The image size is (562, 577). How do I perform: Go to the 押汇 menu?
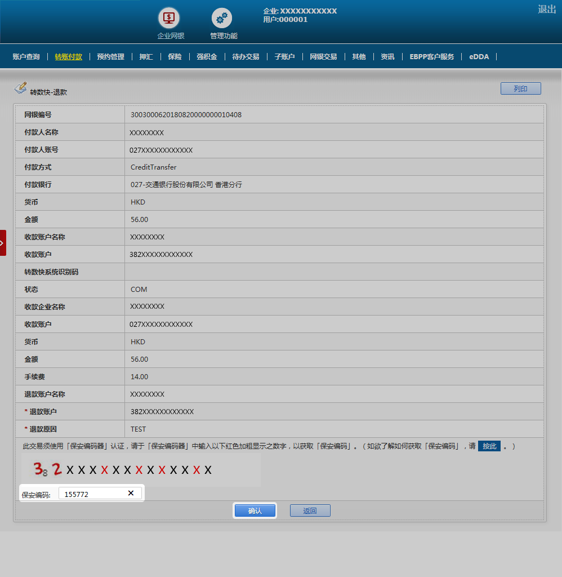click(x=146, y=57)
